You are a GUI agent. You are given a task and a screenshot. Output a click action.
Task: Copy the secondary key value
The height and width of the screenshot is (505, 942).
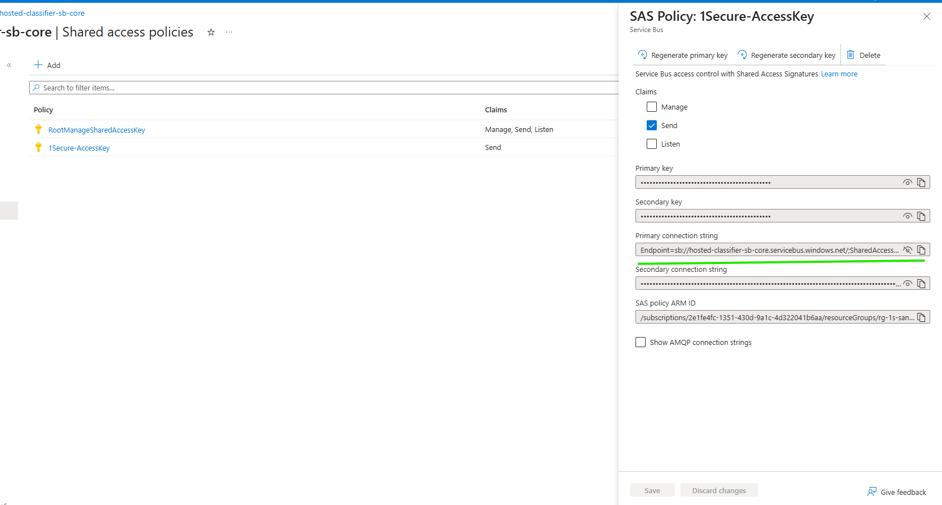click(x=921, y=216)
